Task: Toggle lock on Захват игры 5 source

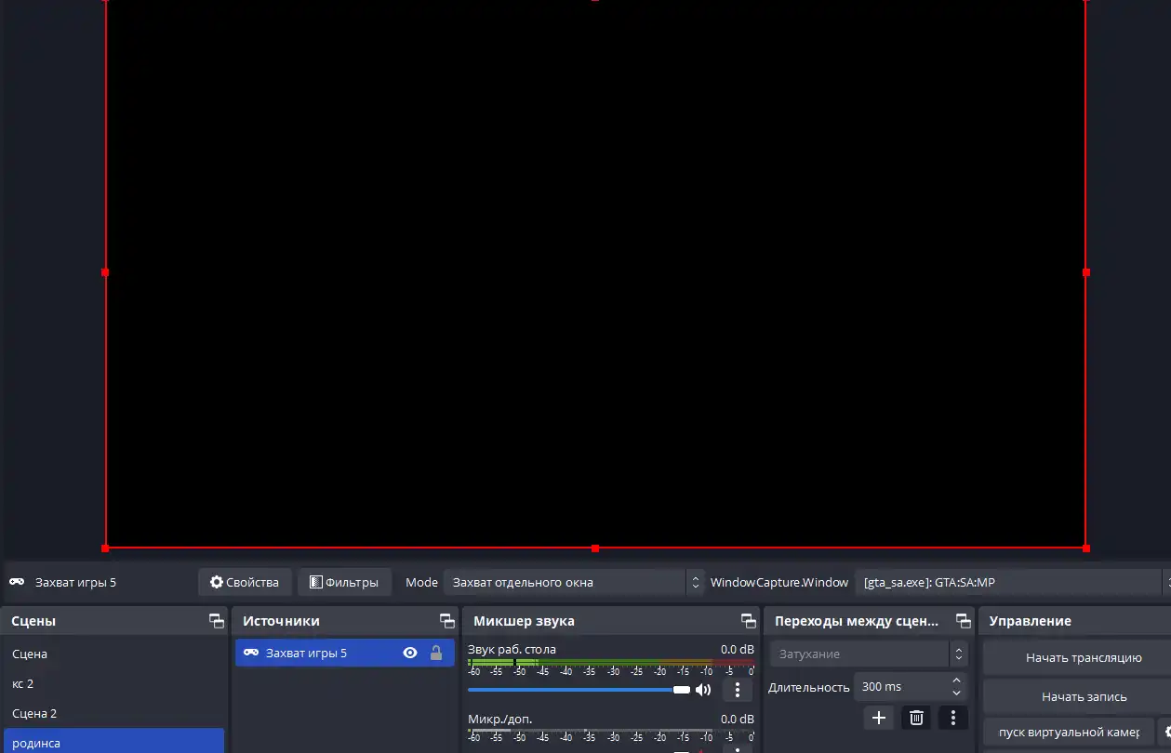Action: point(435,654)
